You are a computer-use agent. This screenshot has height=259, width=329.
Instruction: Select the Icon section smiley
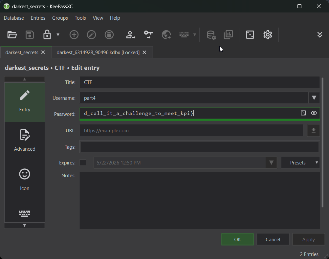point(25,180)
